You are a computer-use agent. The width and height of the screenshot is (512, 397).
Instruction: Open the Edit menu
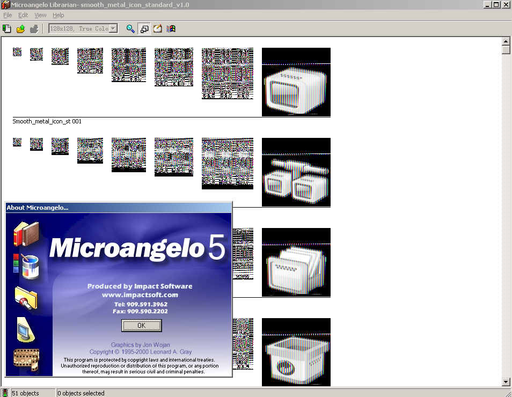[x=23, y=15]
